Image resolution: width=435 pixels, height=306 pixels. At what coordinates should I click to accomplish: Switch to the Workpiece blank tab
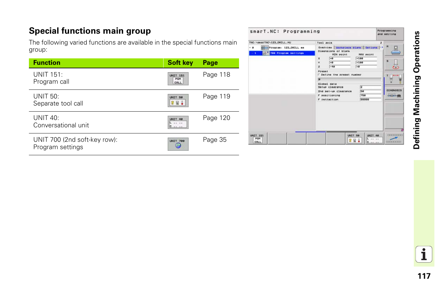349,47
